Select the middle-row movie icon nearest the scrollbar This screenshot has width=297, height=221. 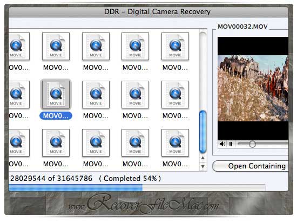point(175,94)
